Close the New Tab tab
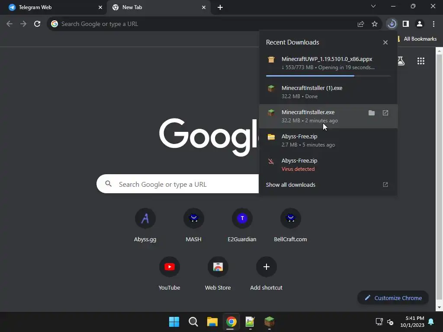443x332 pixels. 204,7
